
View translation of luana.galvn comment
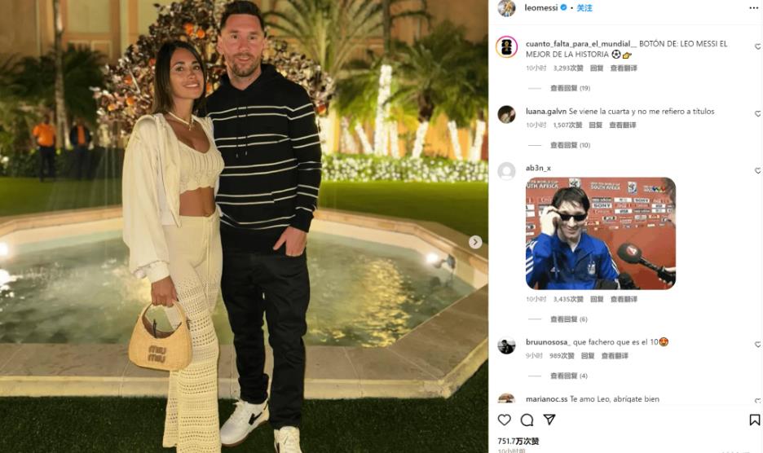point(622,125)
